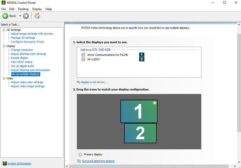Open System Information link
This screenshot has height=168, width=241.
19,163
